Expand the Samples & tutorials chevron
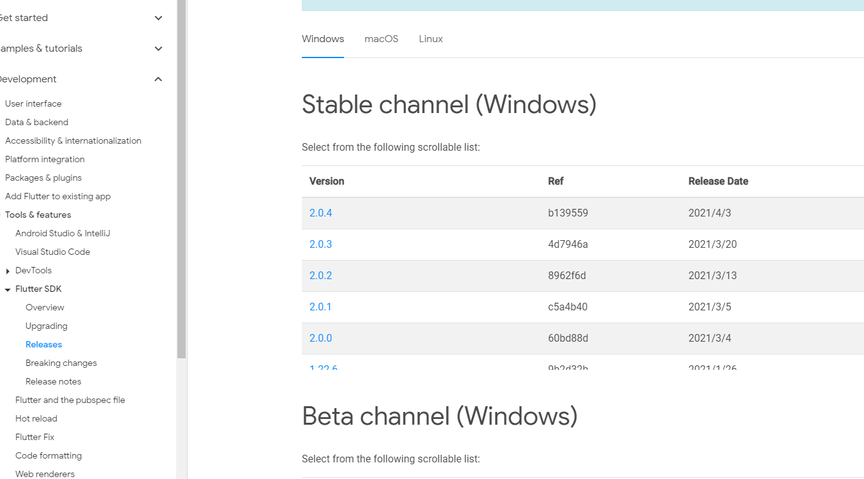The image size is (864, 479). tap(158, 49)
